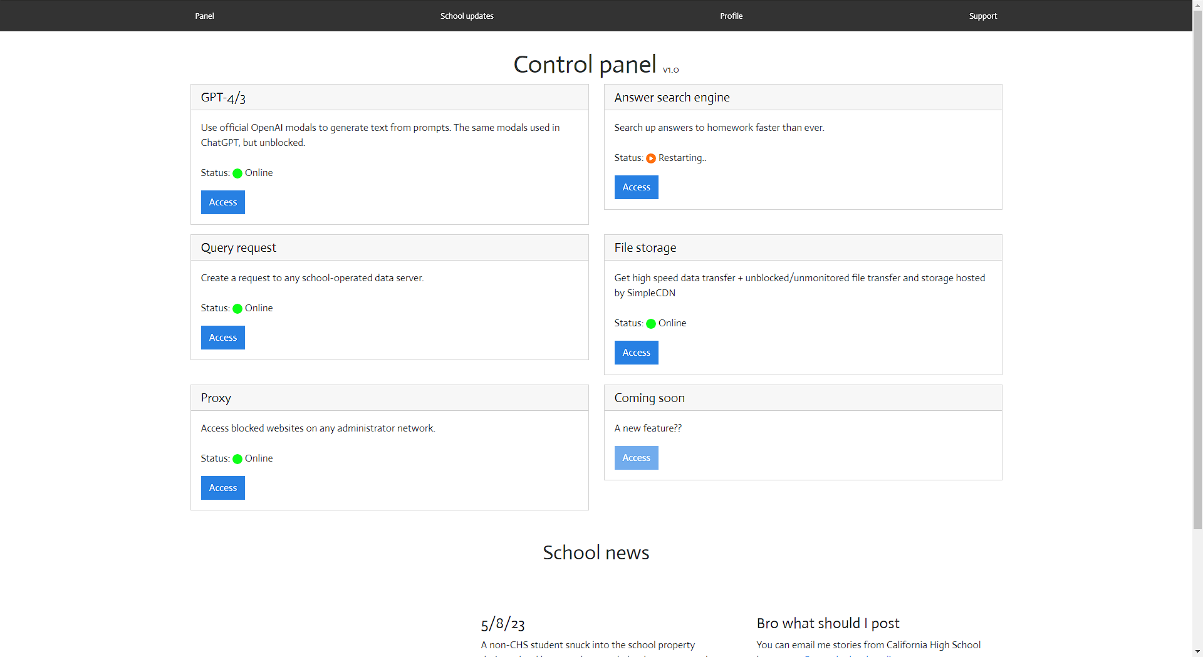This screenshot has height=657, width=1203.
Task: Go to School updates in the navbar
Action: pyautogui.click(x=467, y=16)
